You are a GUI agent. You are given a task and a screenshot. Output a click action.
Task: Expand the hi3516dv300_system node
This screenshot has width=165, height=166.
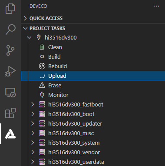pos(33,143)
